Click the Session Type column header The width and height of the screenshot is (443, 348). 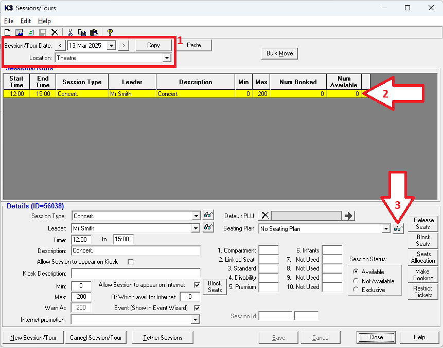pyautogui.click(x=82, y=82)
